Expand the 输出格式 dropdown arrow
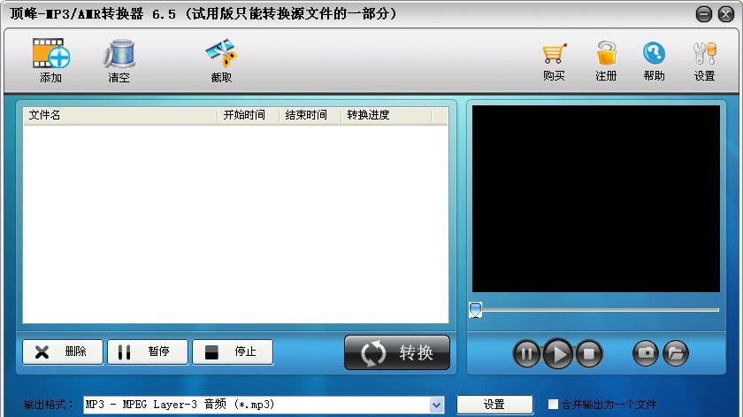 click(436, 405)
